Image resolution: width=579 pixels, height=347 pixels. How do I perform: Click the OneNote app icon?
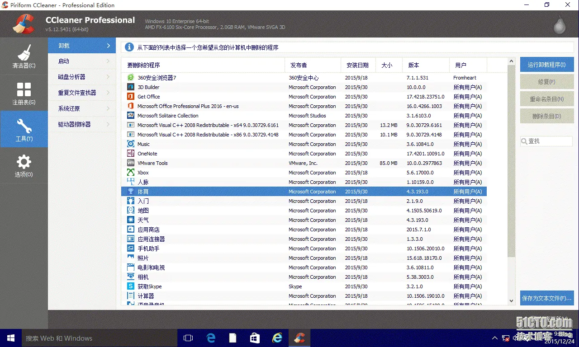tap(131, 154)
